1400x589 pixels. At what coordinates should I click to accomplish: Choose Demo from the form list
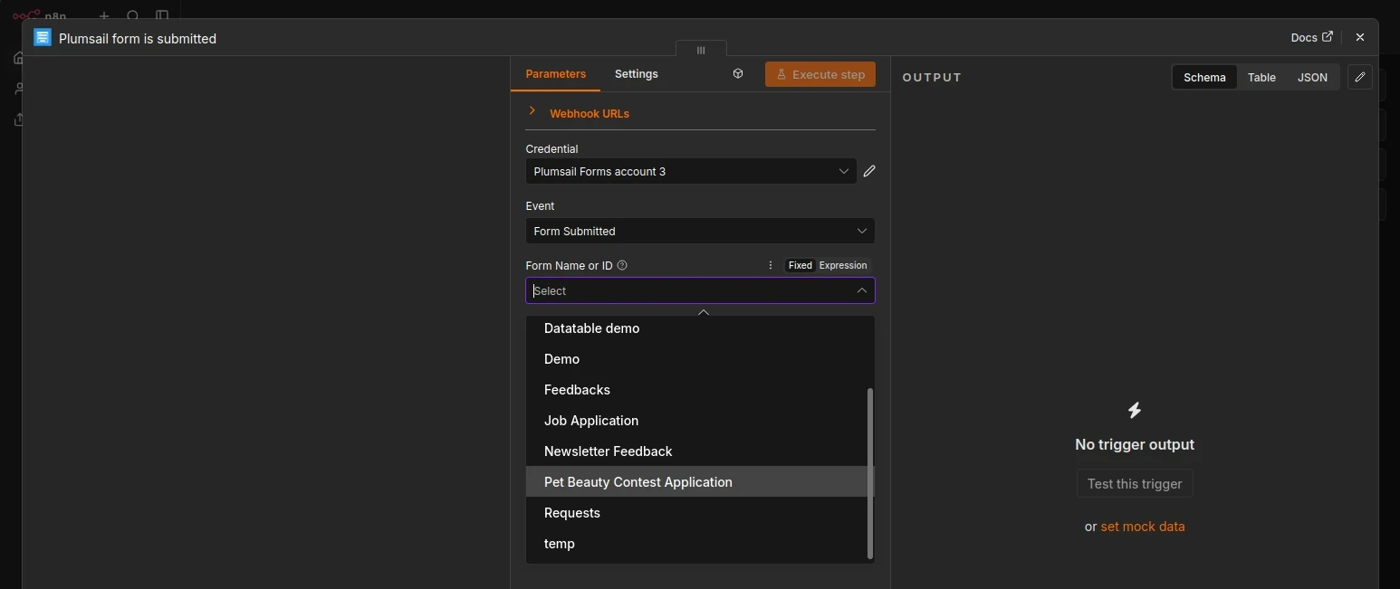(700, 359)
